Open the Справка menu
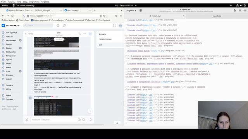 coord(45,2)
